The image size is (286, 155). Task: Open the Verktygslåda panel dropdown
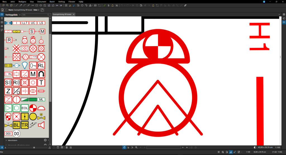pos(20,15)
